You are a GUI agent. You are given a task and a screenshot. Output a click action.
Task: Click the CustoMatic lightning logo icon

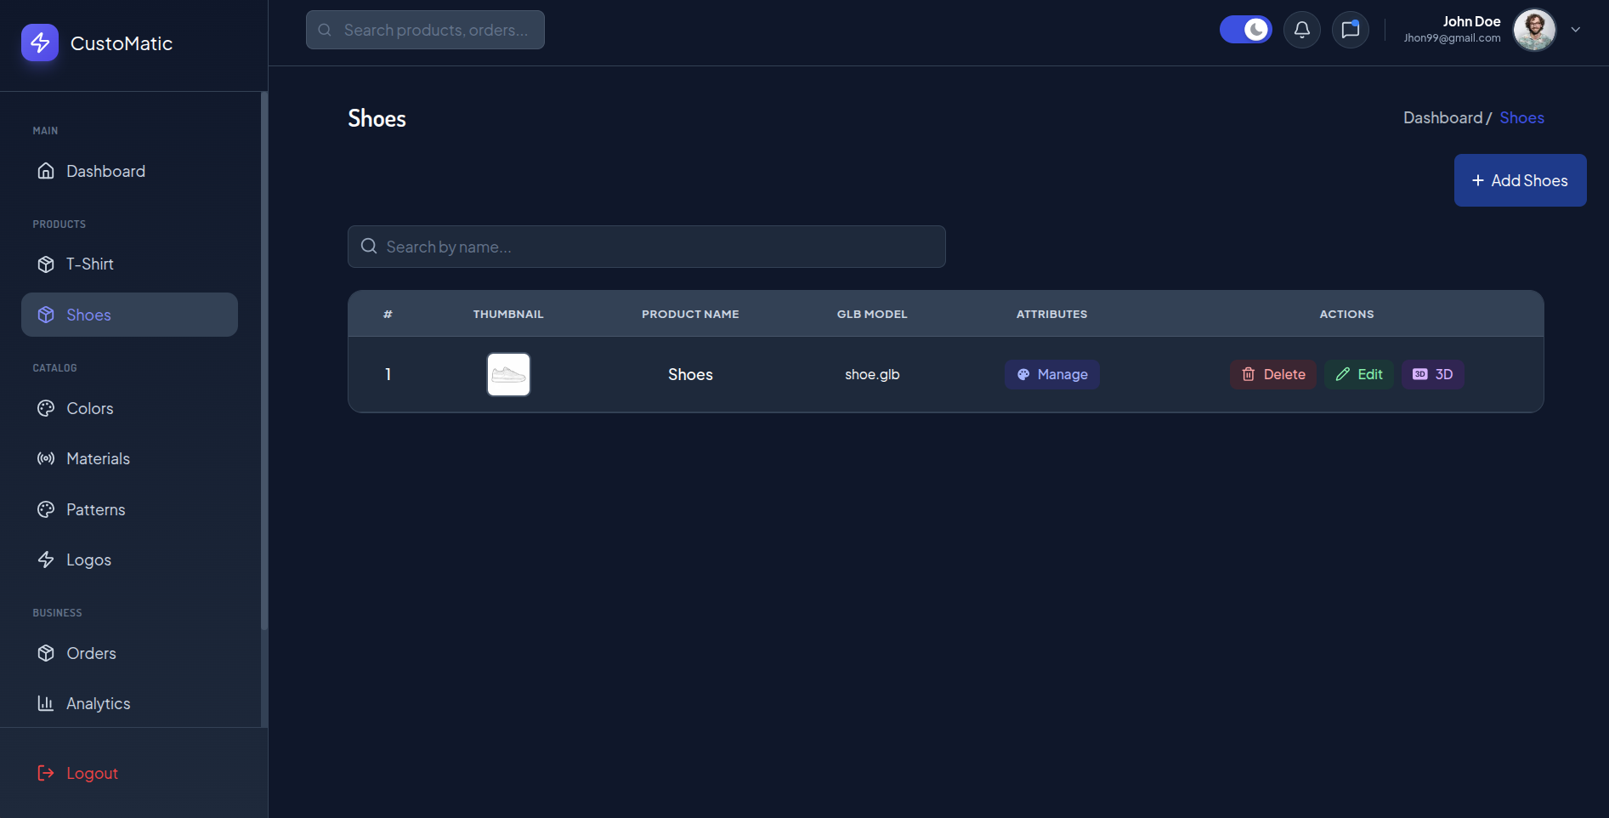click(x=40, y=43)
